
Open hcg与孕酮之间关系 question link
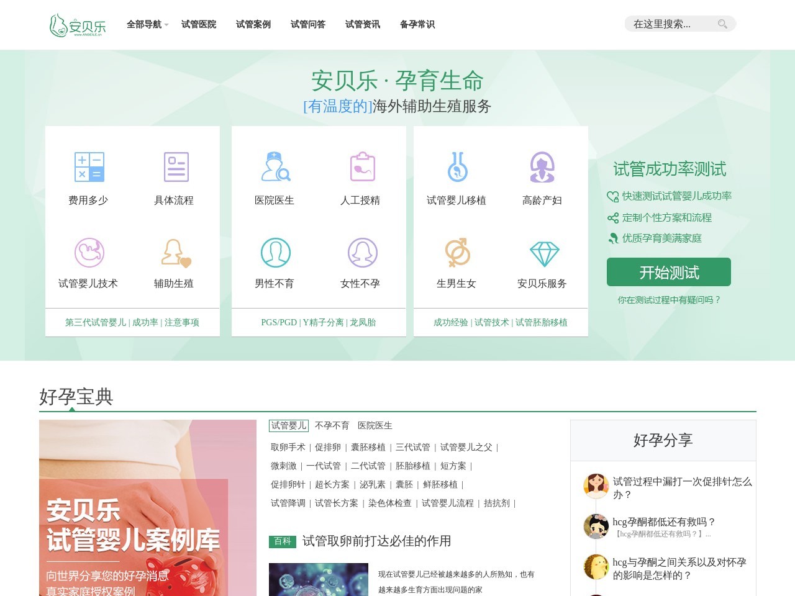click(x=679, y=569)
